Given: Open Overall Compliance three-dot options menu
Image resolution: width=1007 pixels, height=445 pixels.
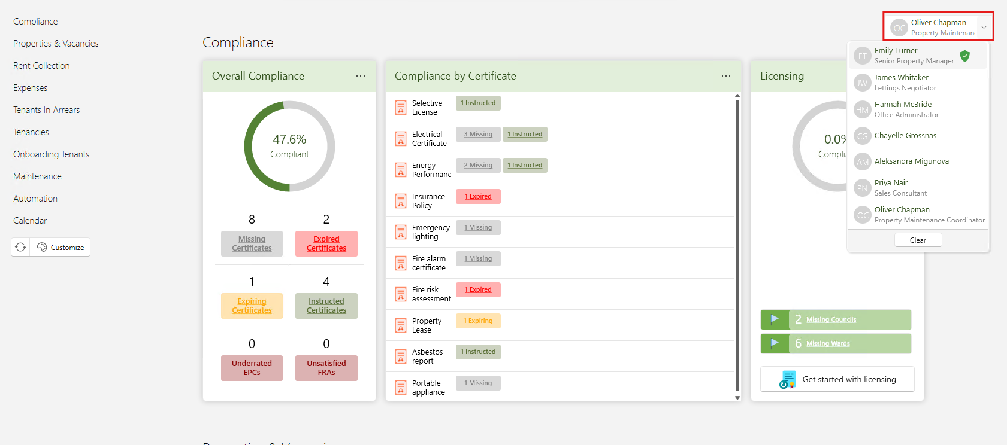Looking at the screenshot, I should (x=361, y=76).
